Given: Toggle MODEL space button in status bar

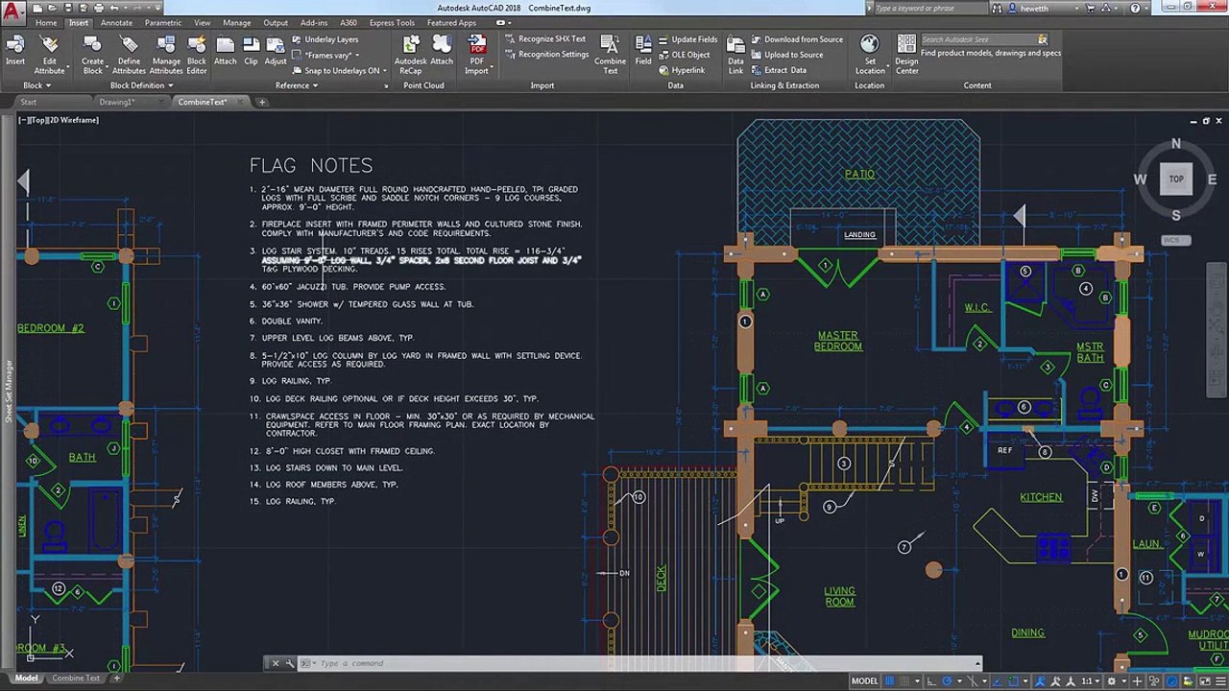Looking at the screenshot, I should [x=864, y=681].
